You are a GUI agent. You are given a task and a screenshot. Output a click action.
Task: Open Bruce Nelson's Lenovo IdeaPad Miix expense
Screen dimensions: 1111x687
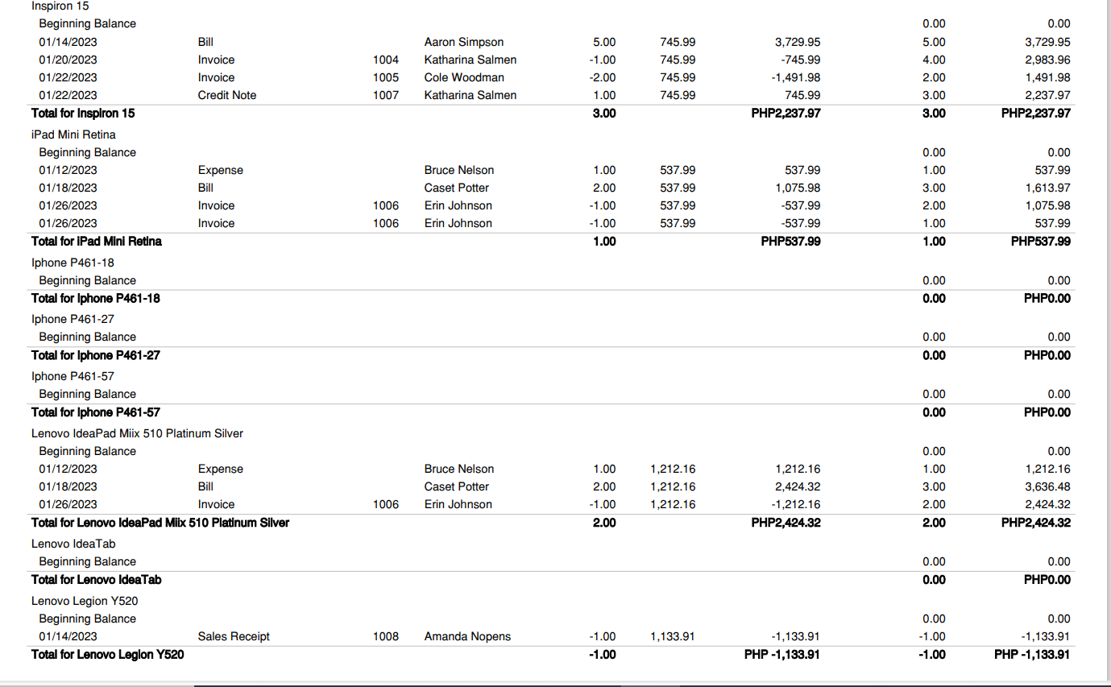(220, 469)
